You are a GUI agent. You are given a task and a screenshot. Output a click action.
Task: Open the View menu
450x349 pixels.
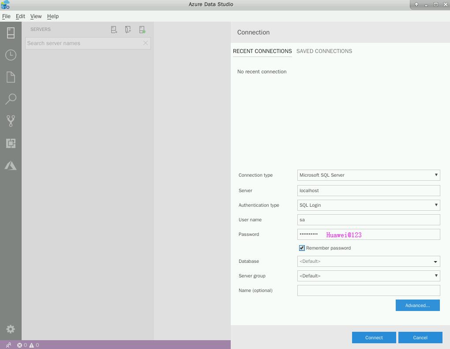(36, 16)
